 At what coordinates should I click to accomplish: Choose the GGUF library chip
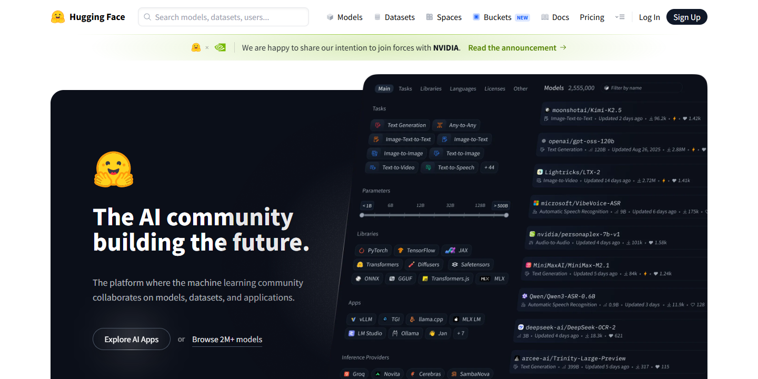(x=401, y=278)
